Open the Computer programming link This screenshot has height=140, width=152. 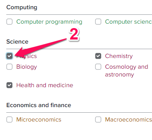49,22
